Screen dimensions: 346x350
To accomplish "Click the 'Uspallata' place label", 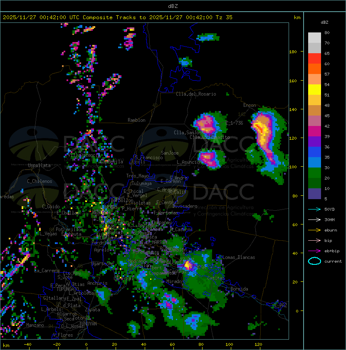I will pyautogui.click(x=39, y=165).
